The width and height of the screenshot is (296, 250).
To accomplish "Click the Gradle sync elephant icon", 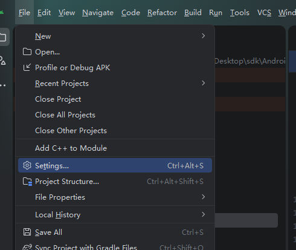I will pyautogui.click(x=27, y=247).
